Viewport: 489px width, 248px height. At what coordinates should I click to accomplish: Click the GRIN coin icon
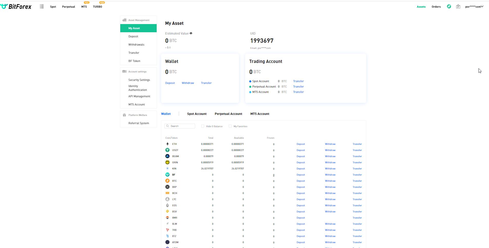point(167,162)
